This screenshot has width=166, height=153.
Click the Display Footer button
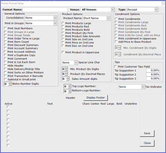(x=96, y=98)
